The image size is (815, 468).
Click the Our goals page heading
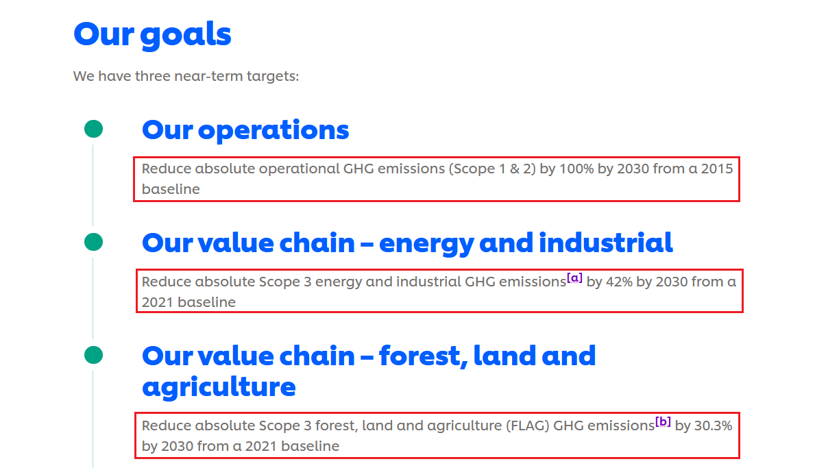click(x=152, y=34)
